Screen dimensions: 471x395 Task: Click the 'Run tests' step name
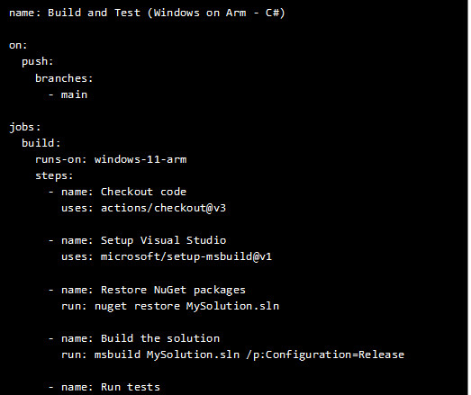tap(131, 387)
